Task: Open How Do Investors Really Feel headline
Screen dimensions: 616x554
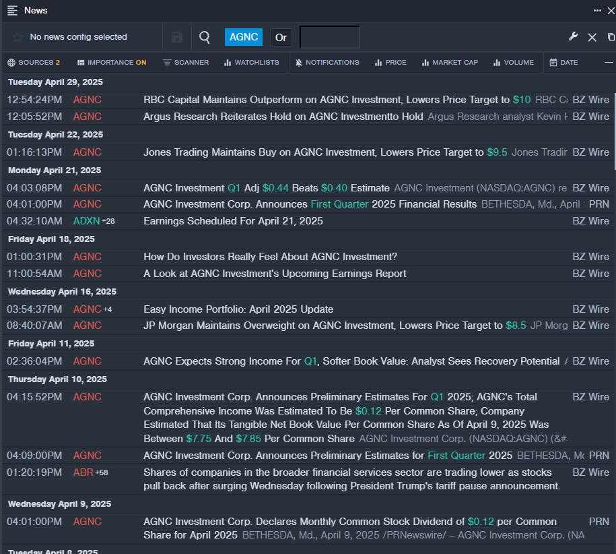Action: (x=270, y=257)
